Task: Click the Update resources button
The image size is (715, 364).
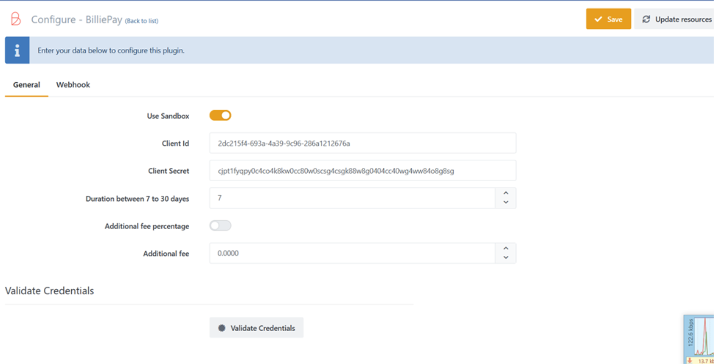Action: (x=677, y=19)
